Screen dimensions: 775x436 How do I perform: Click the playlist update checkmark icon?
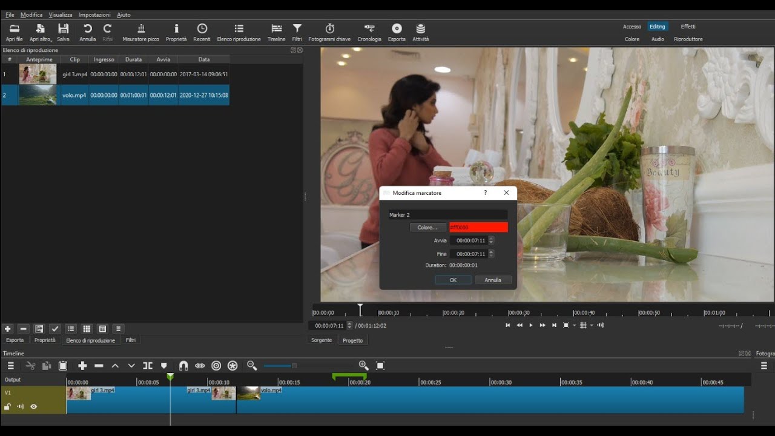point(55,329)
